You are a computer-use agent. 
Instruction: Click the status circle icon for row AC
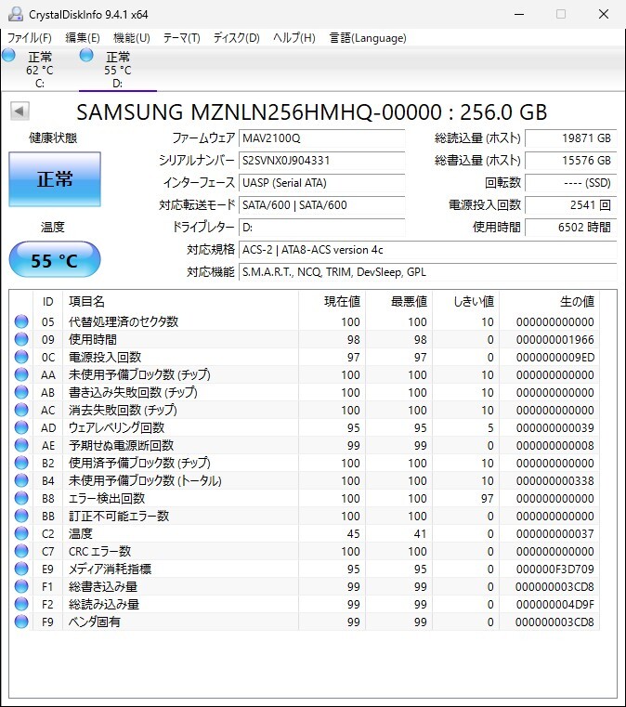(x=21, y=410)
